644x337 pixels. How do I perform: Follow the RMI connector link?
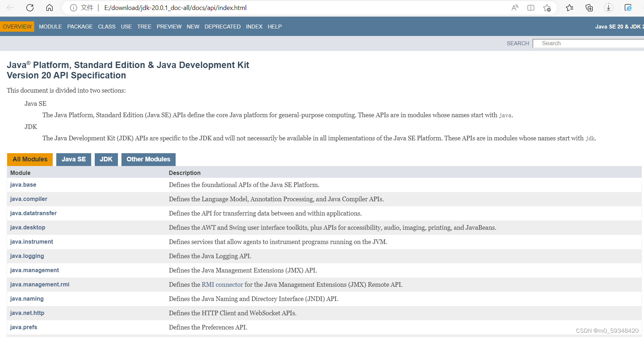222,285
